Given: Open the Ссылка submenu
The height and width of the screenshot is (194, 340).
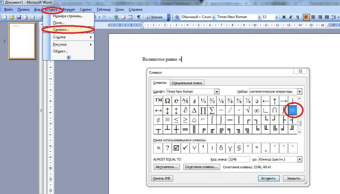Looking at the screenshot, I should tap(68, 37).
